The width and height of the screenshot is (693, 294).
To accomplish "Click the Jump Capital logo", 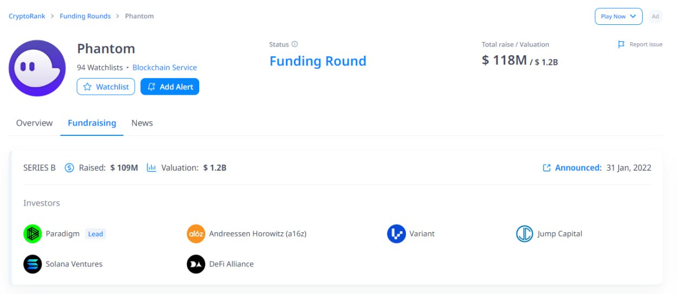I will pyautogui.click(x=525, y=234).
